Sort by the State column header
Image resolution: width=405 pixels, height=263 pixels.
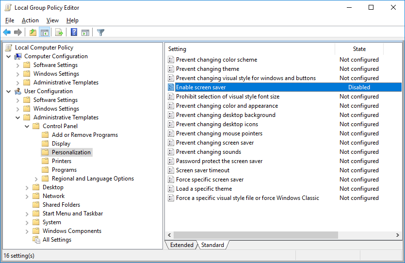click(x=359, y=49)
